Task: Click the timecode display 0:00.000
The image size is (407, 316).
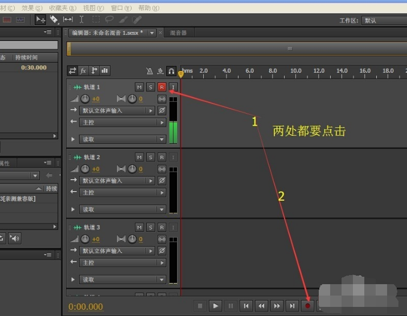Action: pyautogui.click(x=86, y=306)
